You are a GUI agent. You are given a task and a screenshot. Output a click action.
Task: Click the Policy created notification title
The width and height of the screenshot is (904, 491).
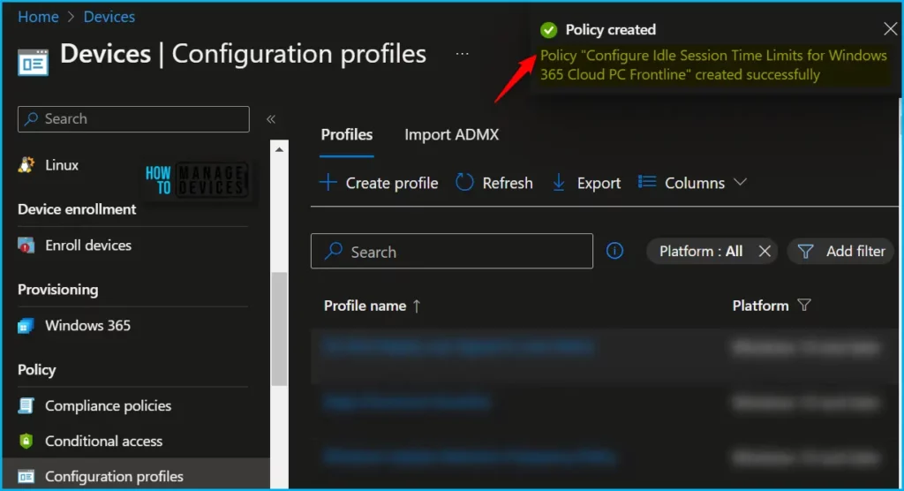610,29
